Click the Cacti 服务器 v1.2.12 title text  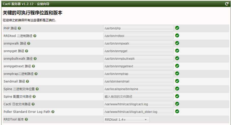coord(26,4)
